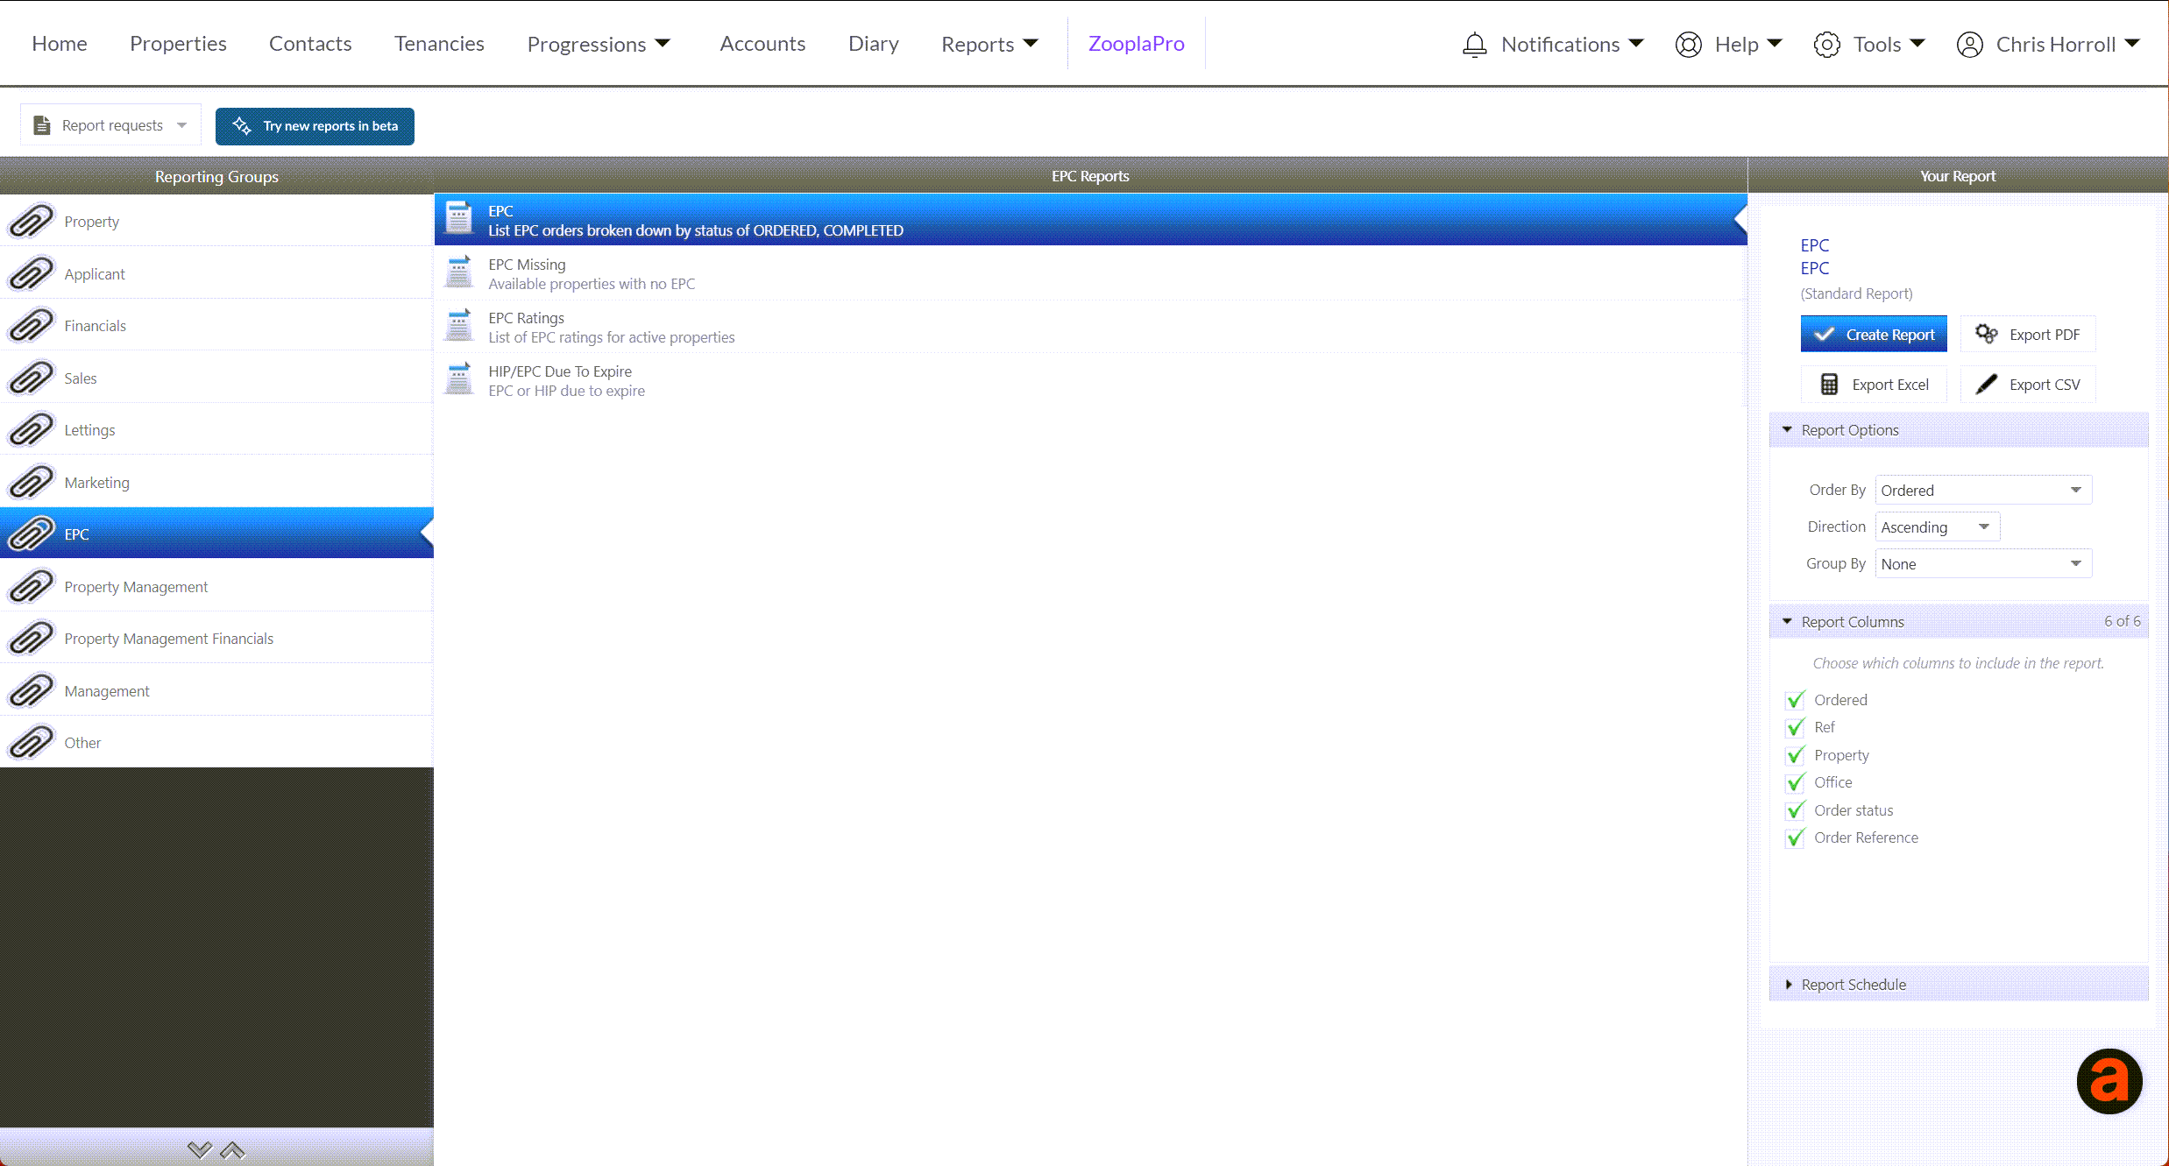The width and height of the screenshot is (2169, 1166).
Task: Select the HIP/EPC Due To Expire report
Action: (1090, 380)
